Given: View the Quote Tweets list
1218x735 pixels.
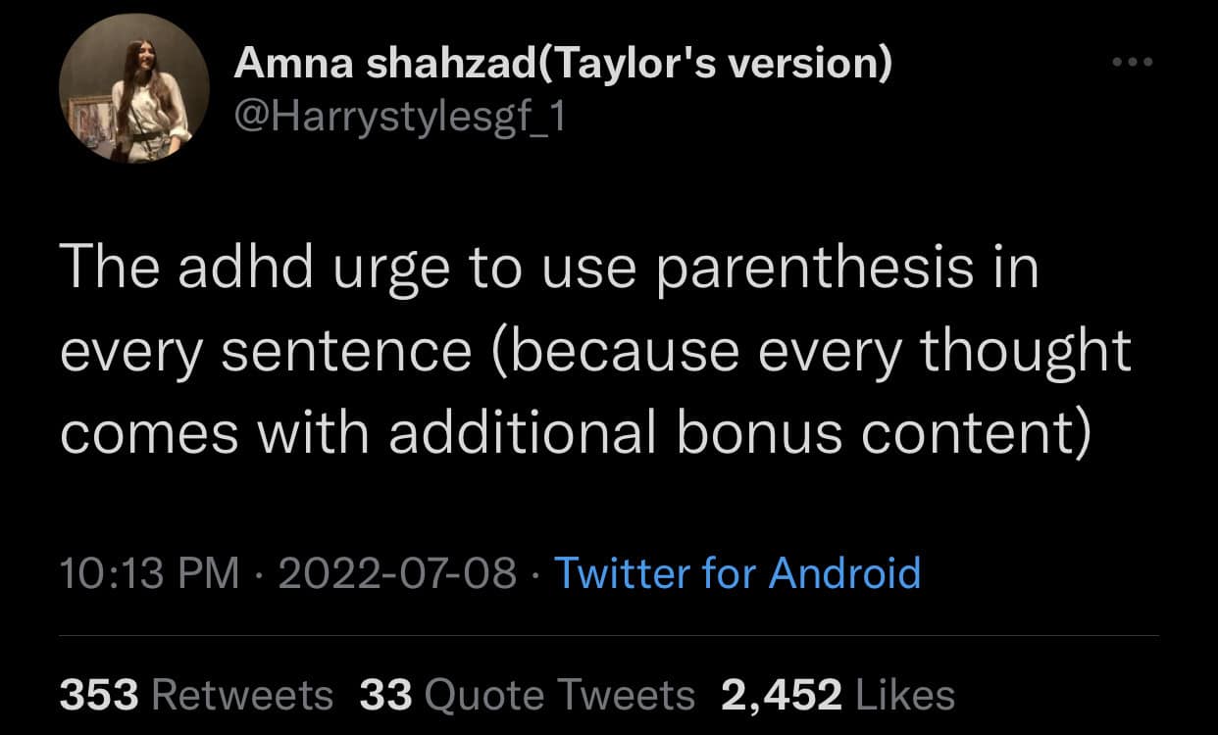Looking at the screenshot, I should pyautogui.click(x=559, y=695).
